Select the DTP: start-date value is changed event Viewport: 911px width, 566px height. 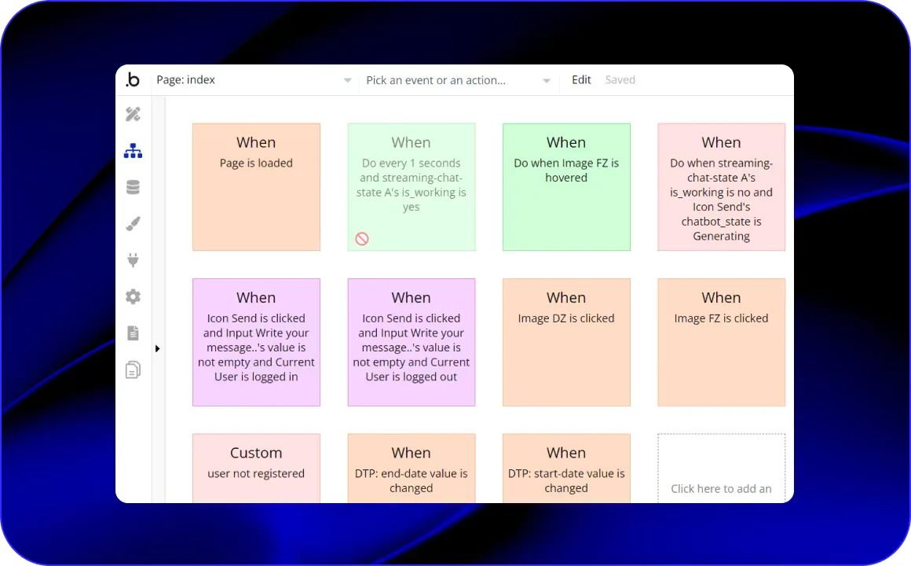[566, 469]
